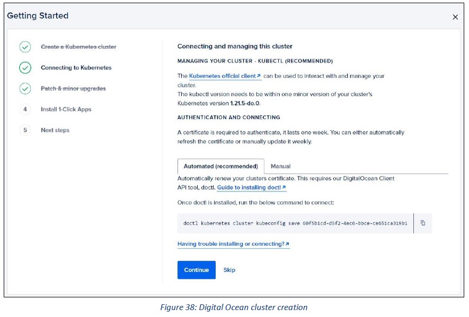
Task: Select step number 4 circle icon
Action: click(x=25, y=109)
